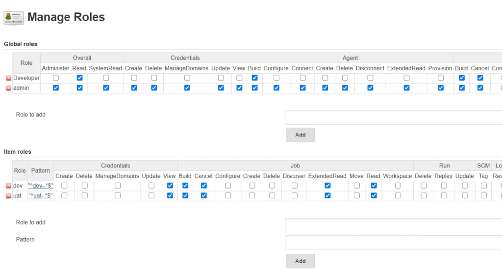Enable Credentials Create for Developer role

(134, 78)
